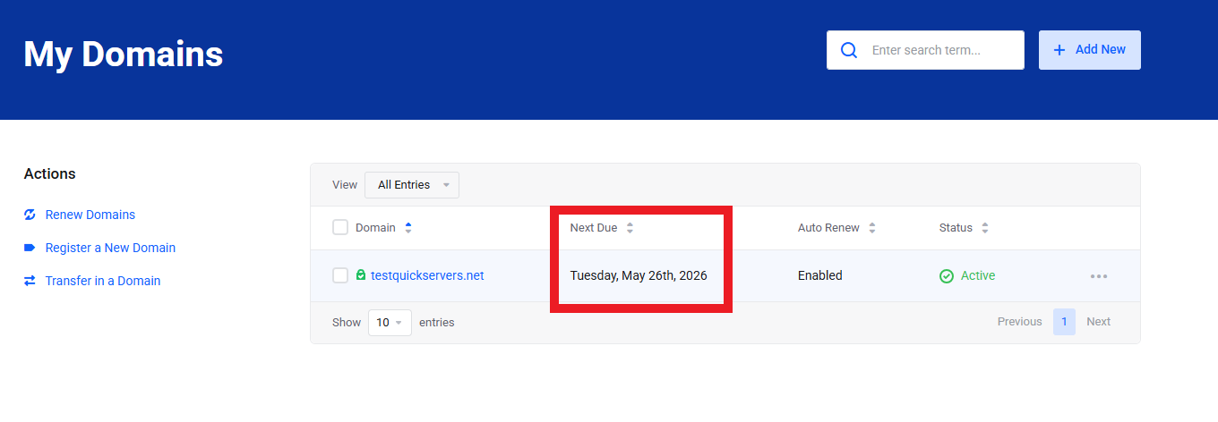Click the green lock icon beside testquickservers.net
This screenshot has height=422, width=1218.
coord(361,275)
